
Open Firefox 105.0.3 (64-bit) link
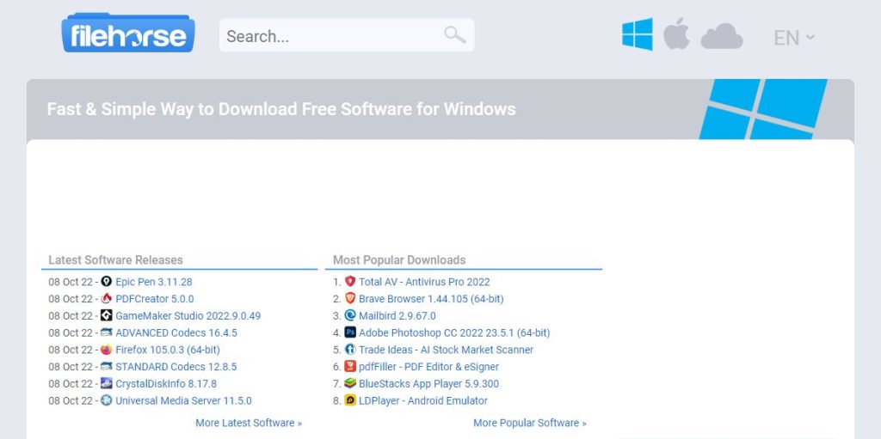coord(168,350)
